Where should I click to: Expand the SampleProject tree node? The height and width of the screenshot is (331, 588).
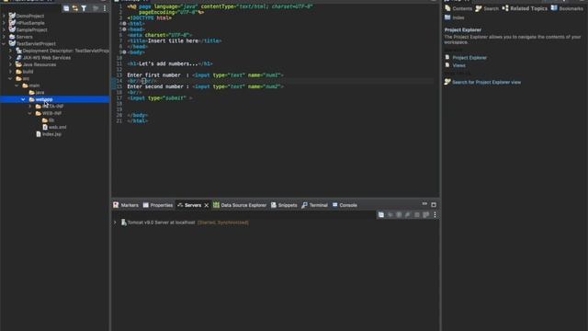point(4,29)
